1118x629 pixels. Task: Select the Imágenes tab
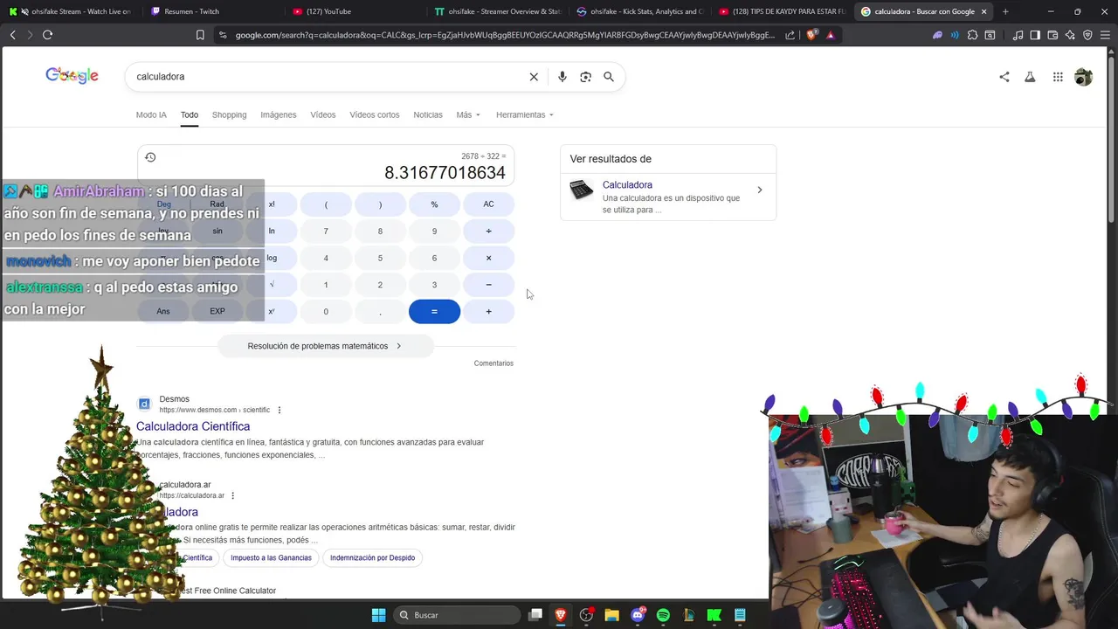coord(278,114)
